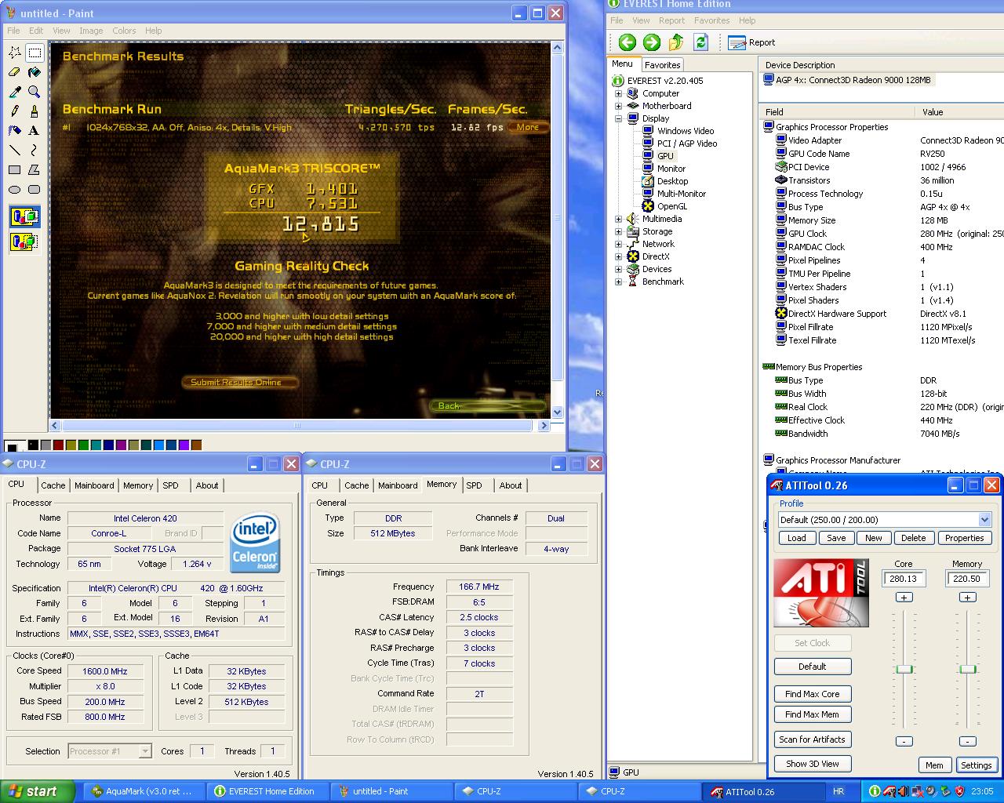Click the Core plus stepper in ATITool
The image size is (1004, 803).
tap(904, 598)
